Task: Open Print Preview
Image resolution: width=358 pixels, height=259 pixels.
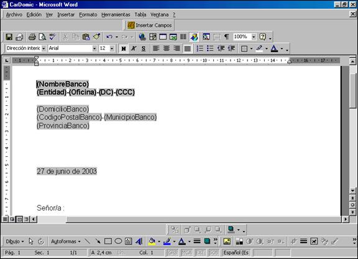Action: [42, 37]
